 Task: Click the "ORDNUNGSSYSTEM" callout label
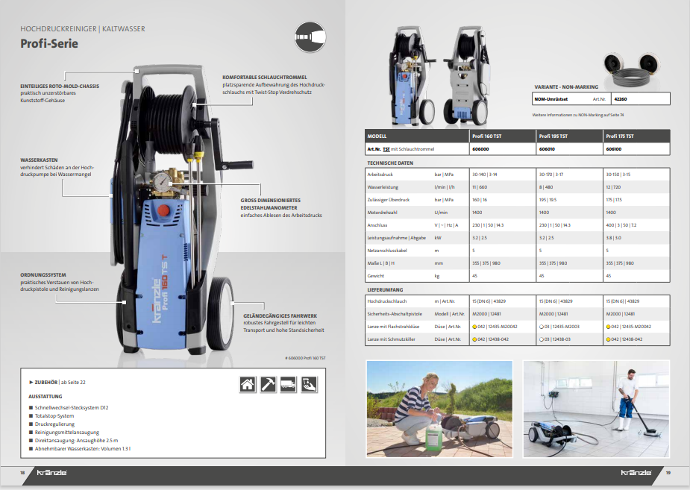(x=43, y=275)
